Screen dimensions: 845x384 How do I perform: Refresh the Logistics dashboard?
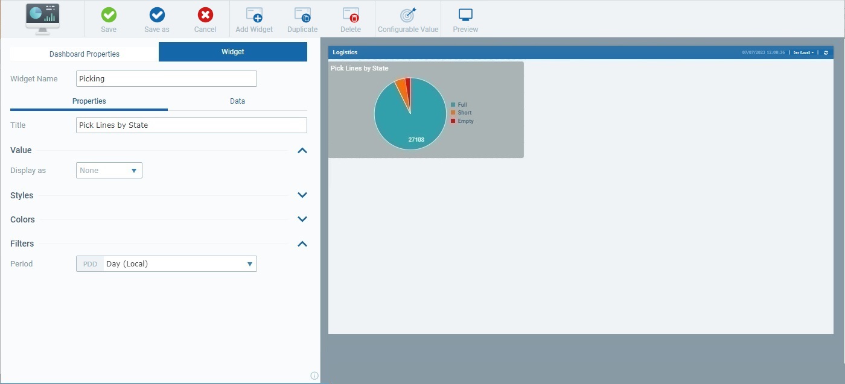pos(826,52)
